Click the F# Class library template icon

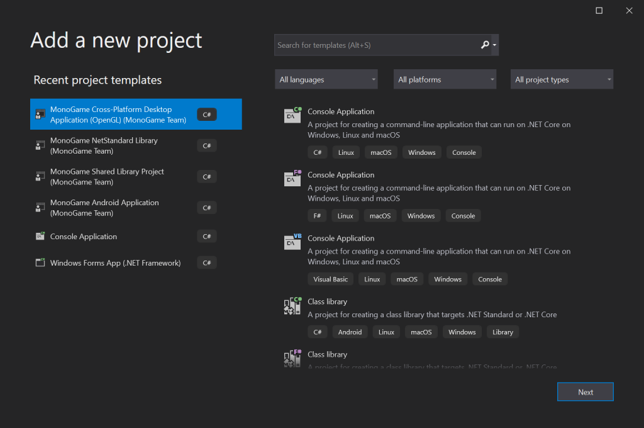[292, 358]
